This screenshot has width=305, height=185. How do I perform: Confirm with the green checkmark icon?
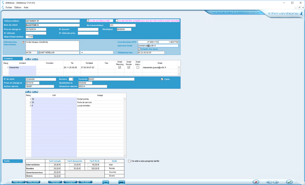click(289, 182)
